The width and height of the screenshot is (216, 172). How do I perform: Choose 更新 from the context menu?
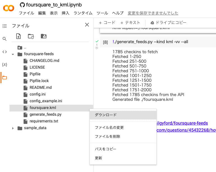(x=123, y=158)
